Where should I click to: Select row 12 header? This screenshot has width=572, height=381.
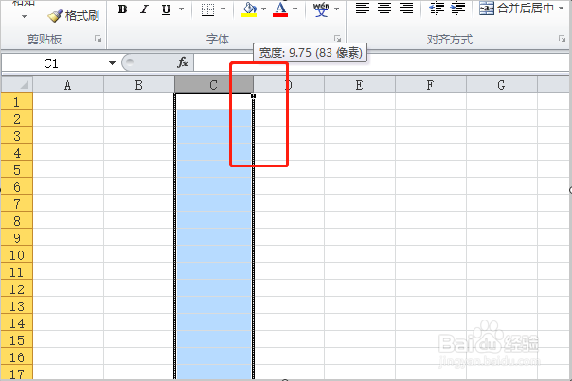click(17, 288)
